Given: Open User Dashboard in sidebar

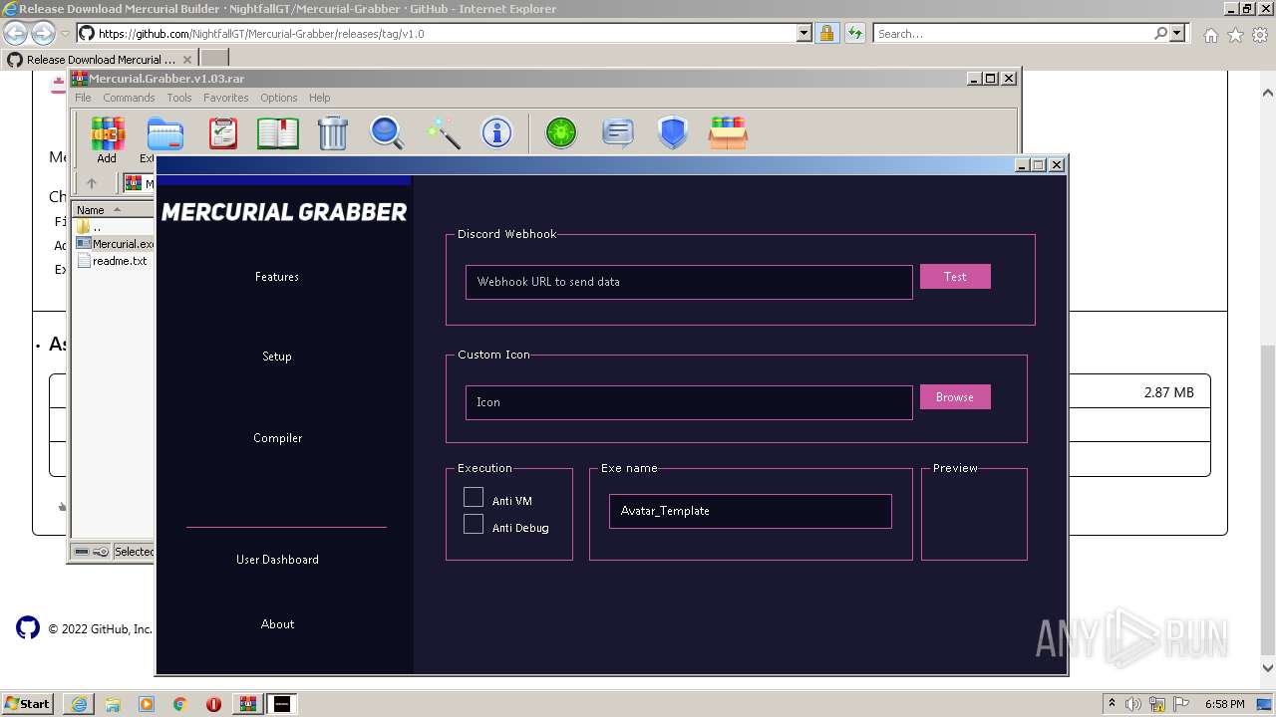Looking at the screenshot, I should [x=277, y=560].
